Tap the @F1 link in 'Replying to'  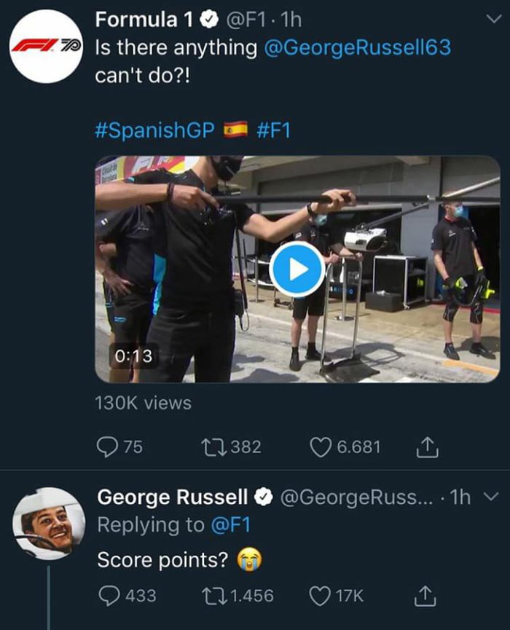coord(232,524)
